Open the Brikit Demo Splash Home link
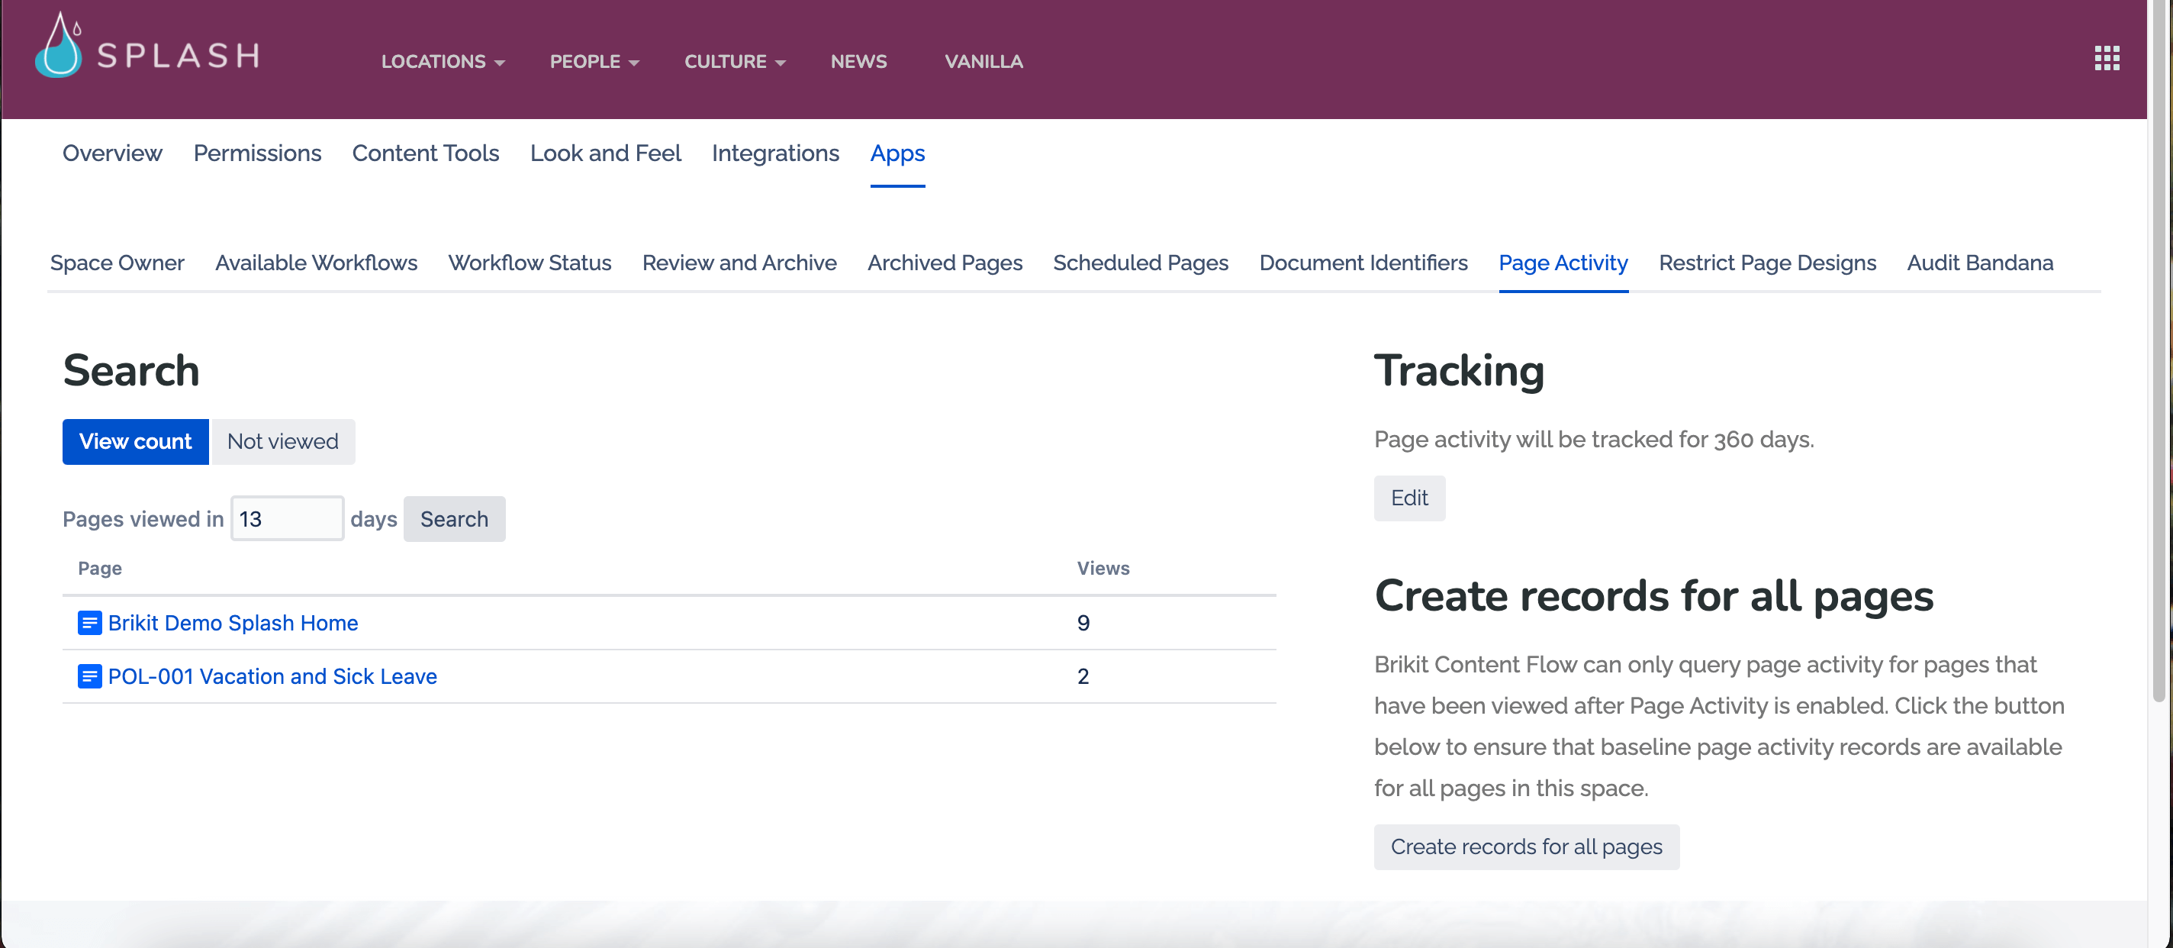This screenshot has width=2173, height=948. click(233, 623)
